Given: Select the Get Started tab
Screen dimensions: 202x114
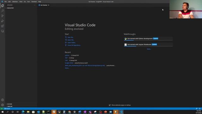Looking at the screenshot, I should click(x=44, y=5).
